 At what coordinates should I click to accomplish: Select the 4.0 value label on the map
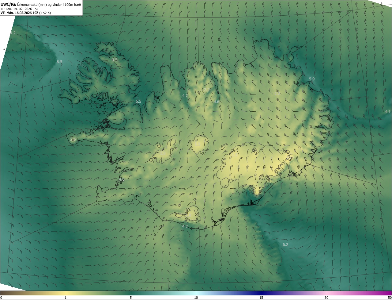tap(122, 179)
